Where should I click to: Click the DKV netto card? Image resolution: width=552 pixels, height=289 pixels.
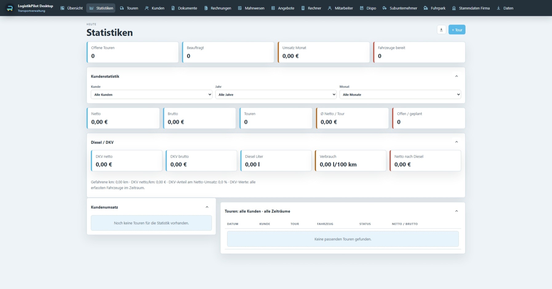(x=126, y=160)
